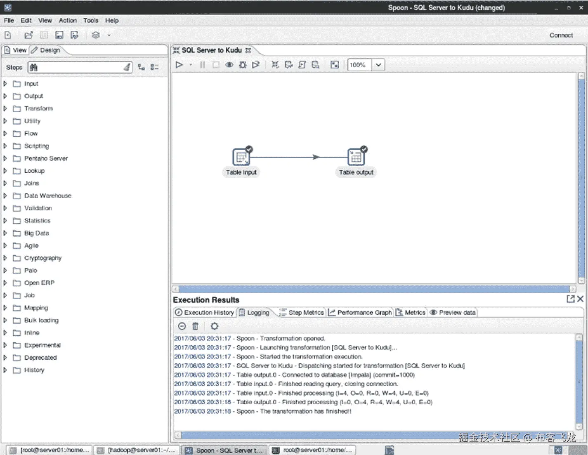Open the Tools menu
588x455 pixels.
[x=90, y=20]
